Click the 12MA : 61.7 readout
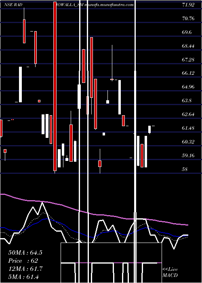 click(x=25, y=269)
